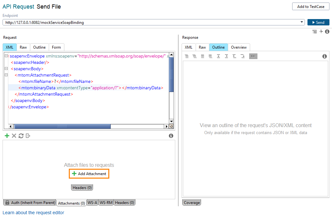Image resolution: width=332 pixels, height=218 pixels.
Task: Open the attachments panel info icon
Action: coord(171,136)
